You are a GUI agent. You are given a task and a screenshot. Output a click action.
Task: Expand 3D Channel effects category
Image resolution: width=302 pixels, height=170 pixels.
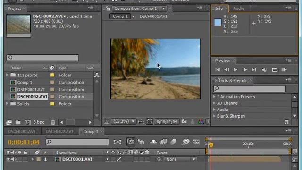(x=214, y=103)
